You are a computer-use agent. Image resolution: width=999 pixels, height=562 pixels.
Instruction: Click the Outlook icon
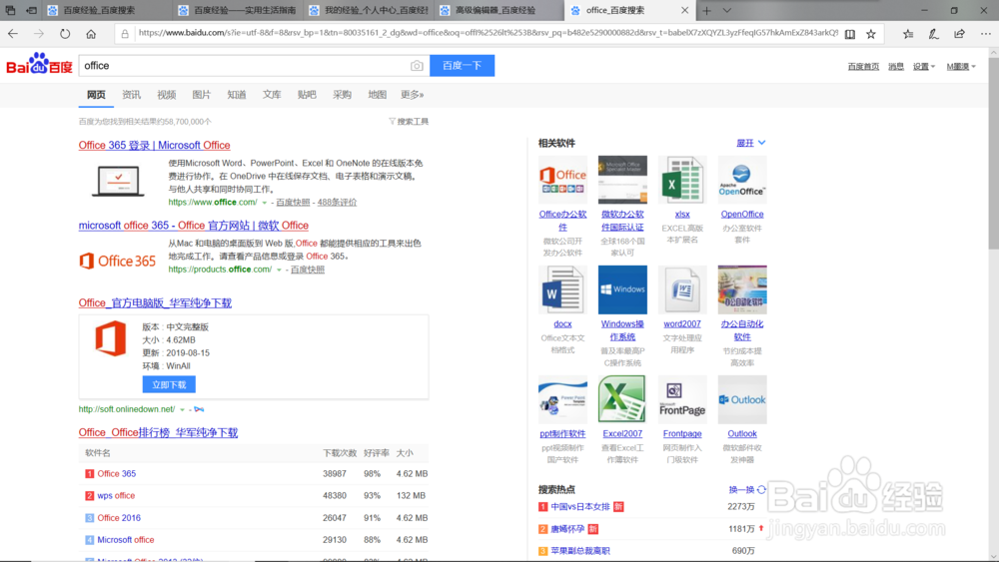(x=742, y=399)
